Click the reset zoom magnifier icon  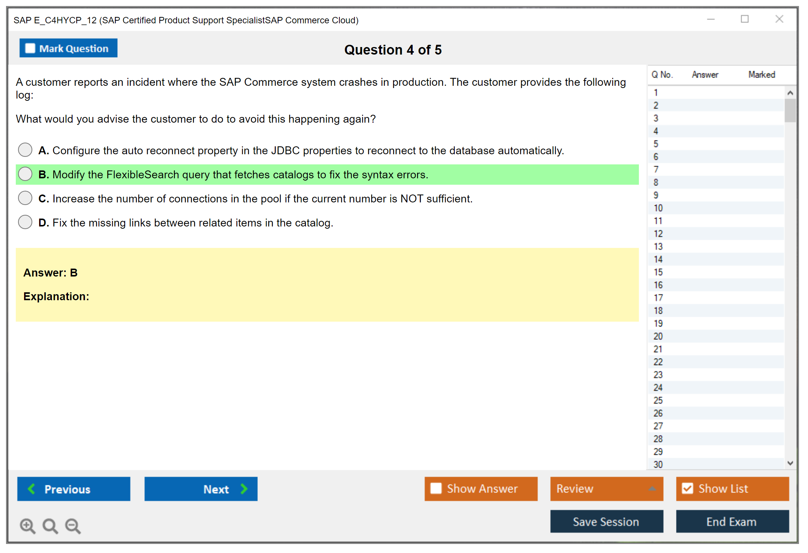tap(50, 526)
